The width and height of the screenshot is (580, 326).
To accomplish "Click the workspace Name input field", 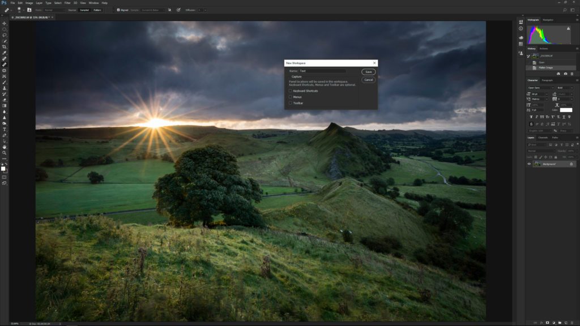I will 322,71.
